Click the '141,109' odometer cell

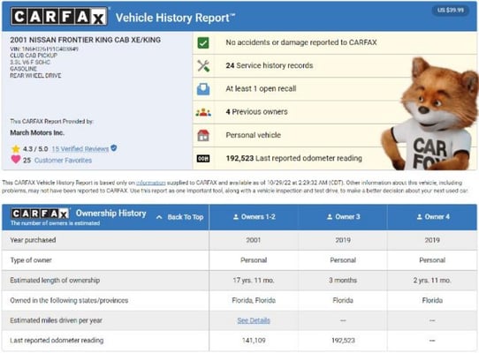click(254, 341)
